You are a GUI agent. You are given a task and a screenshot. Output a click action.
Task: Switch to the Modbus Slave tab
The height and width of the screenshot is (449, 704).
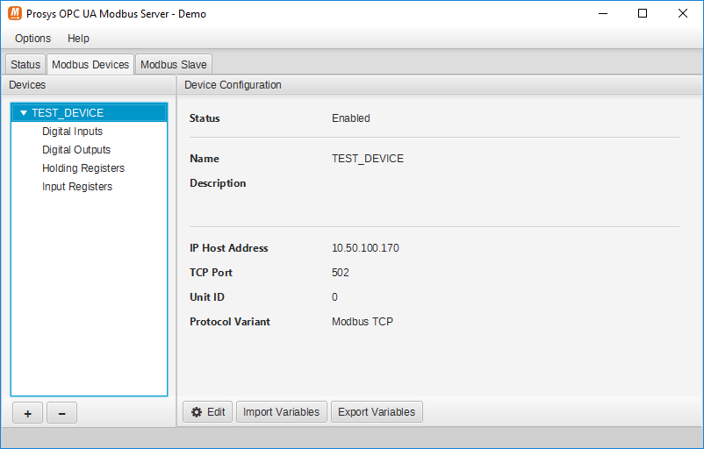coord(173,65)
